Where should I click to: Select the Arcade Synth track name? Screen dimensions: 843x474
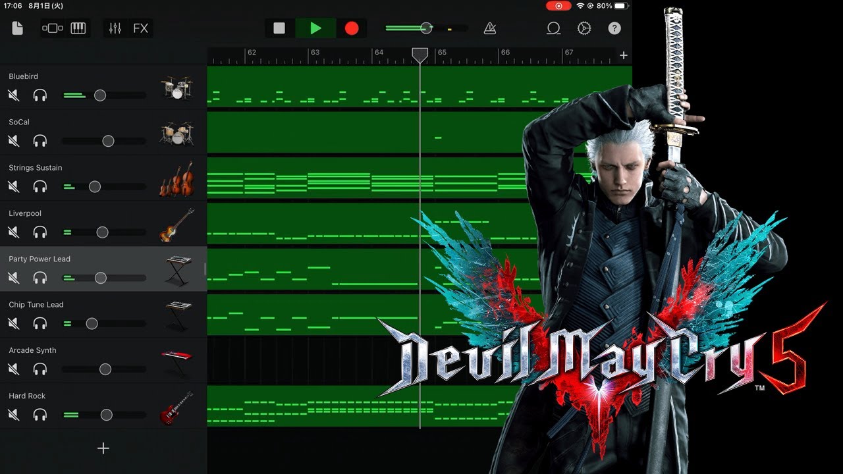pyautogui.click(x=32, y=350)
